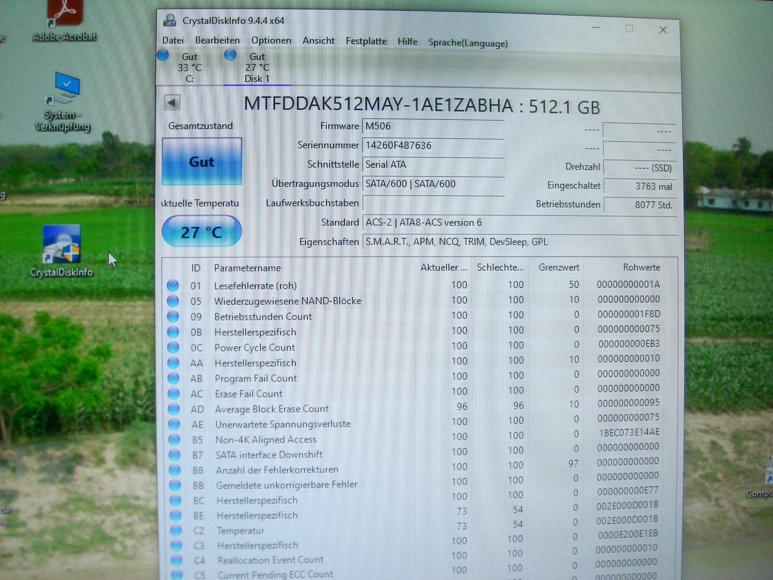Click the Parametername column header
Image resolution: width=773 pixels, height=580 pixels.
pos(247,268)
